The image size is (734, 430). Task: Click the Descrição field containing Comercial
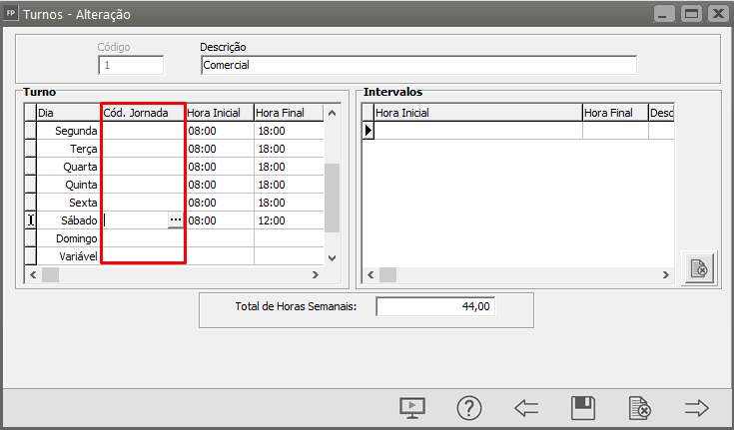click(x=417, y=66)
